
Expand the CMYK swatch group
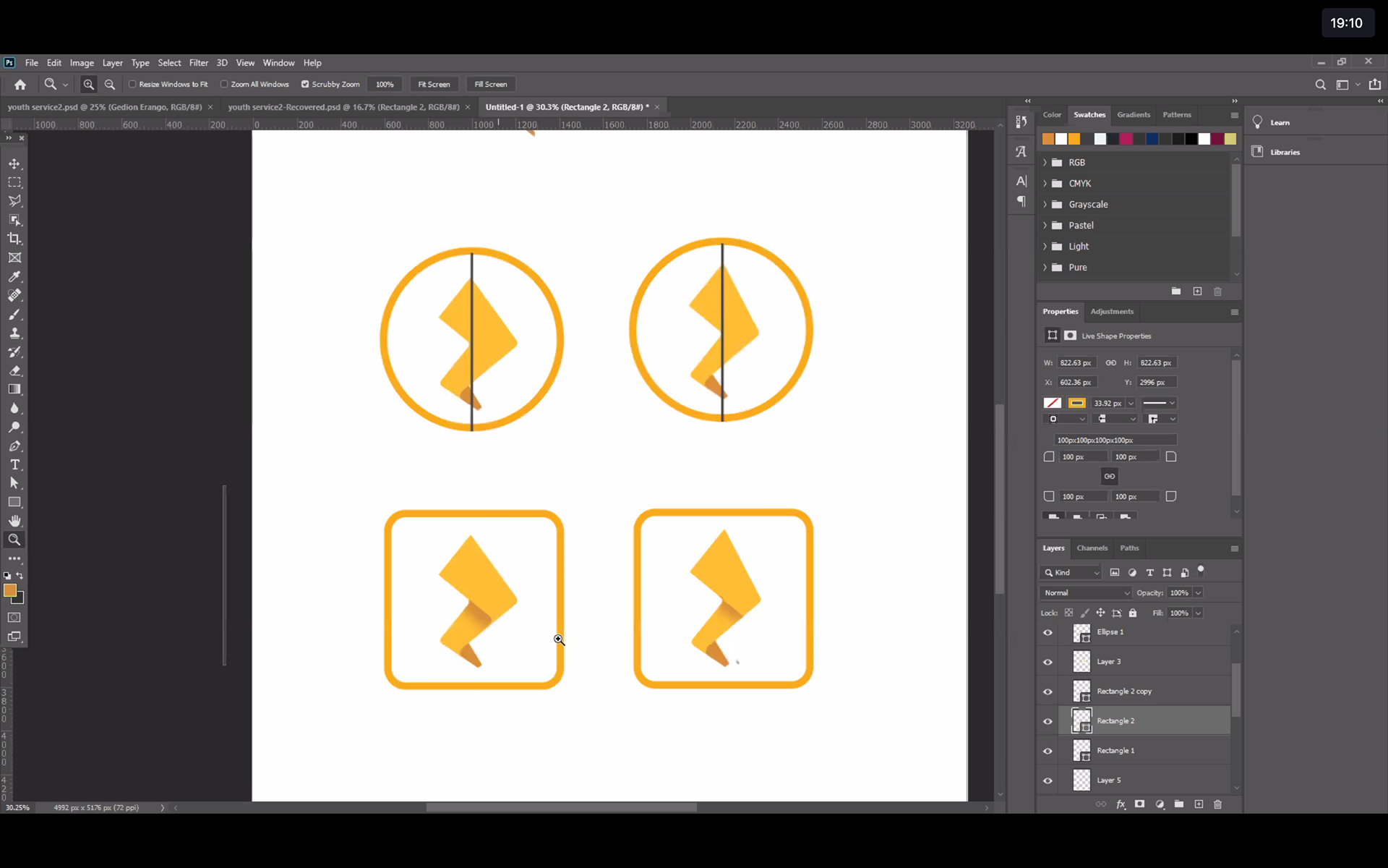(x=1045, y=184)
